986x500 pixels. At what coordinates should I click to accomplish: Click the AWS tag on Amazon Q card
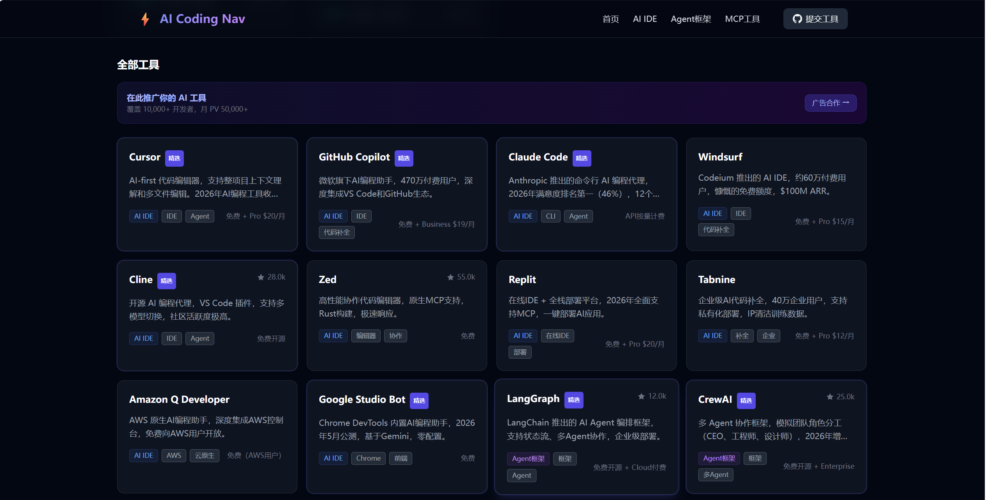(174, 456)
